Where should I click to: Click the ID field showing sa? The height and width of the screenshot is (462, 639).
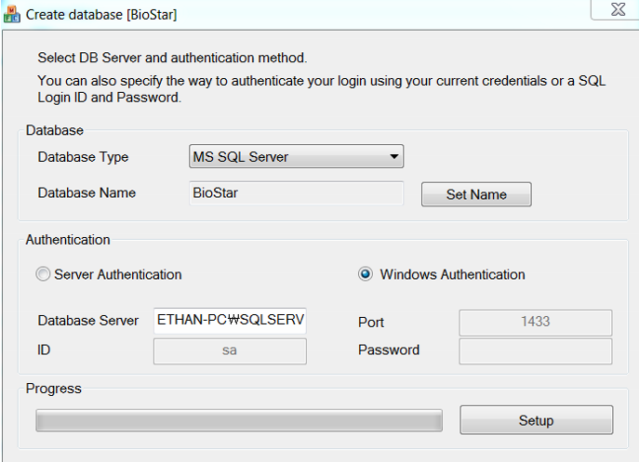230,351
